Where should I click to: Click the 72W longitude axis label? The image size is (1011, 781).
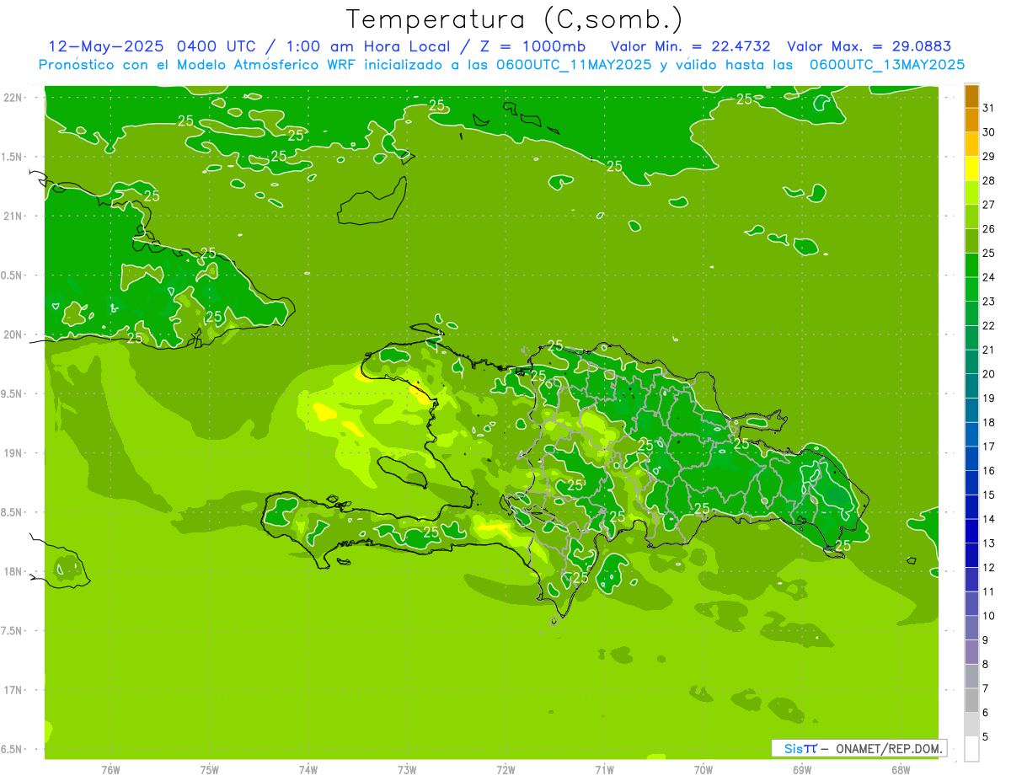(x=505, y=769)
